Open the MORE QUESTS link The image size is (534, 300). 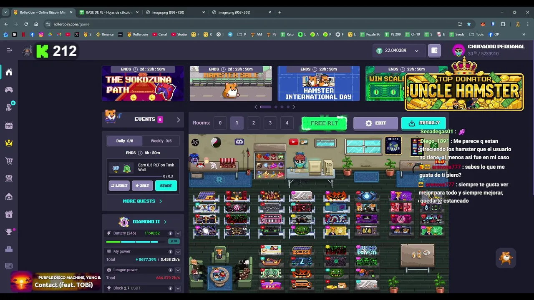[143, 201]
